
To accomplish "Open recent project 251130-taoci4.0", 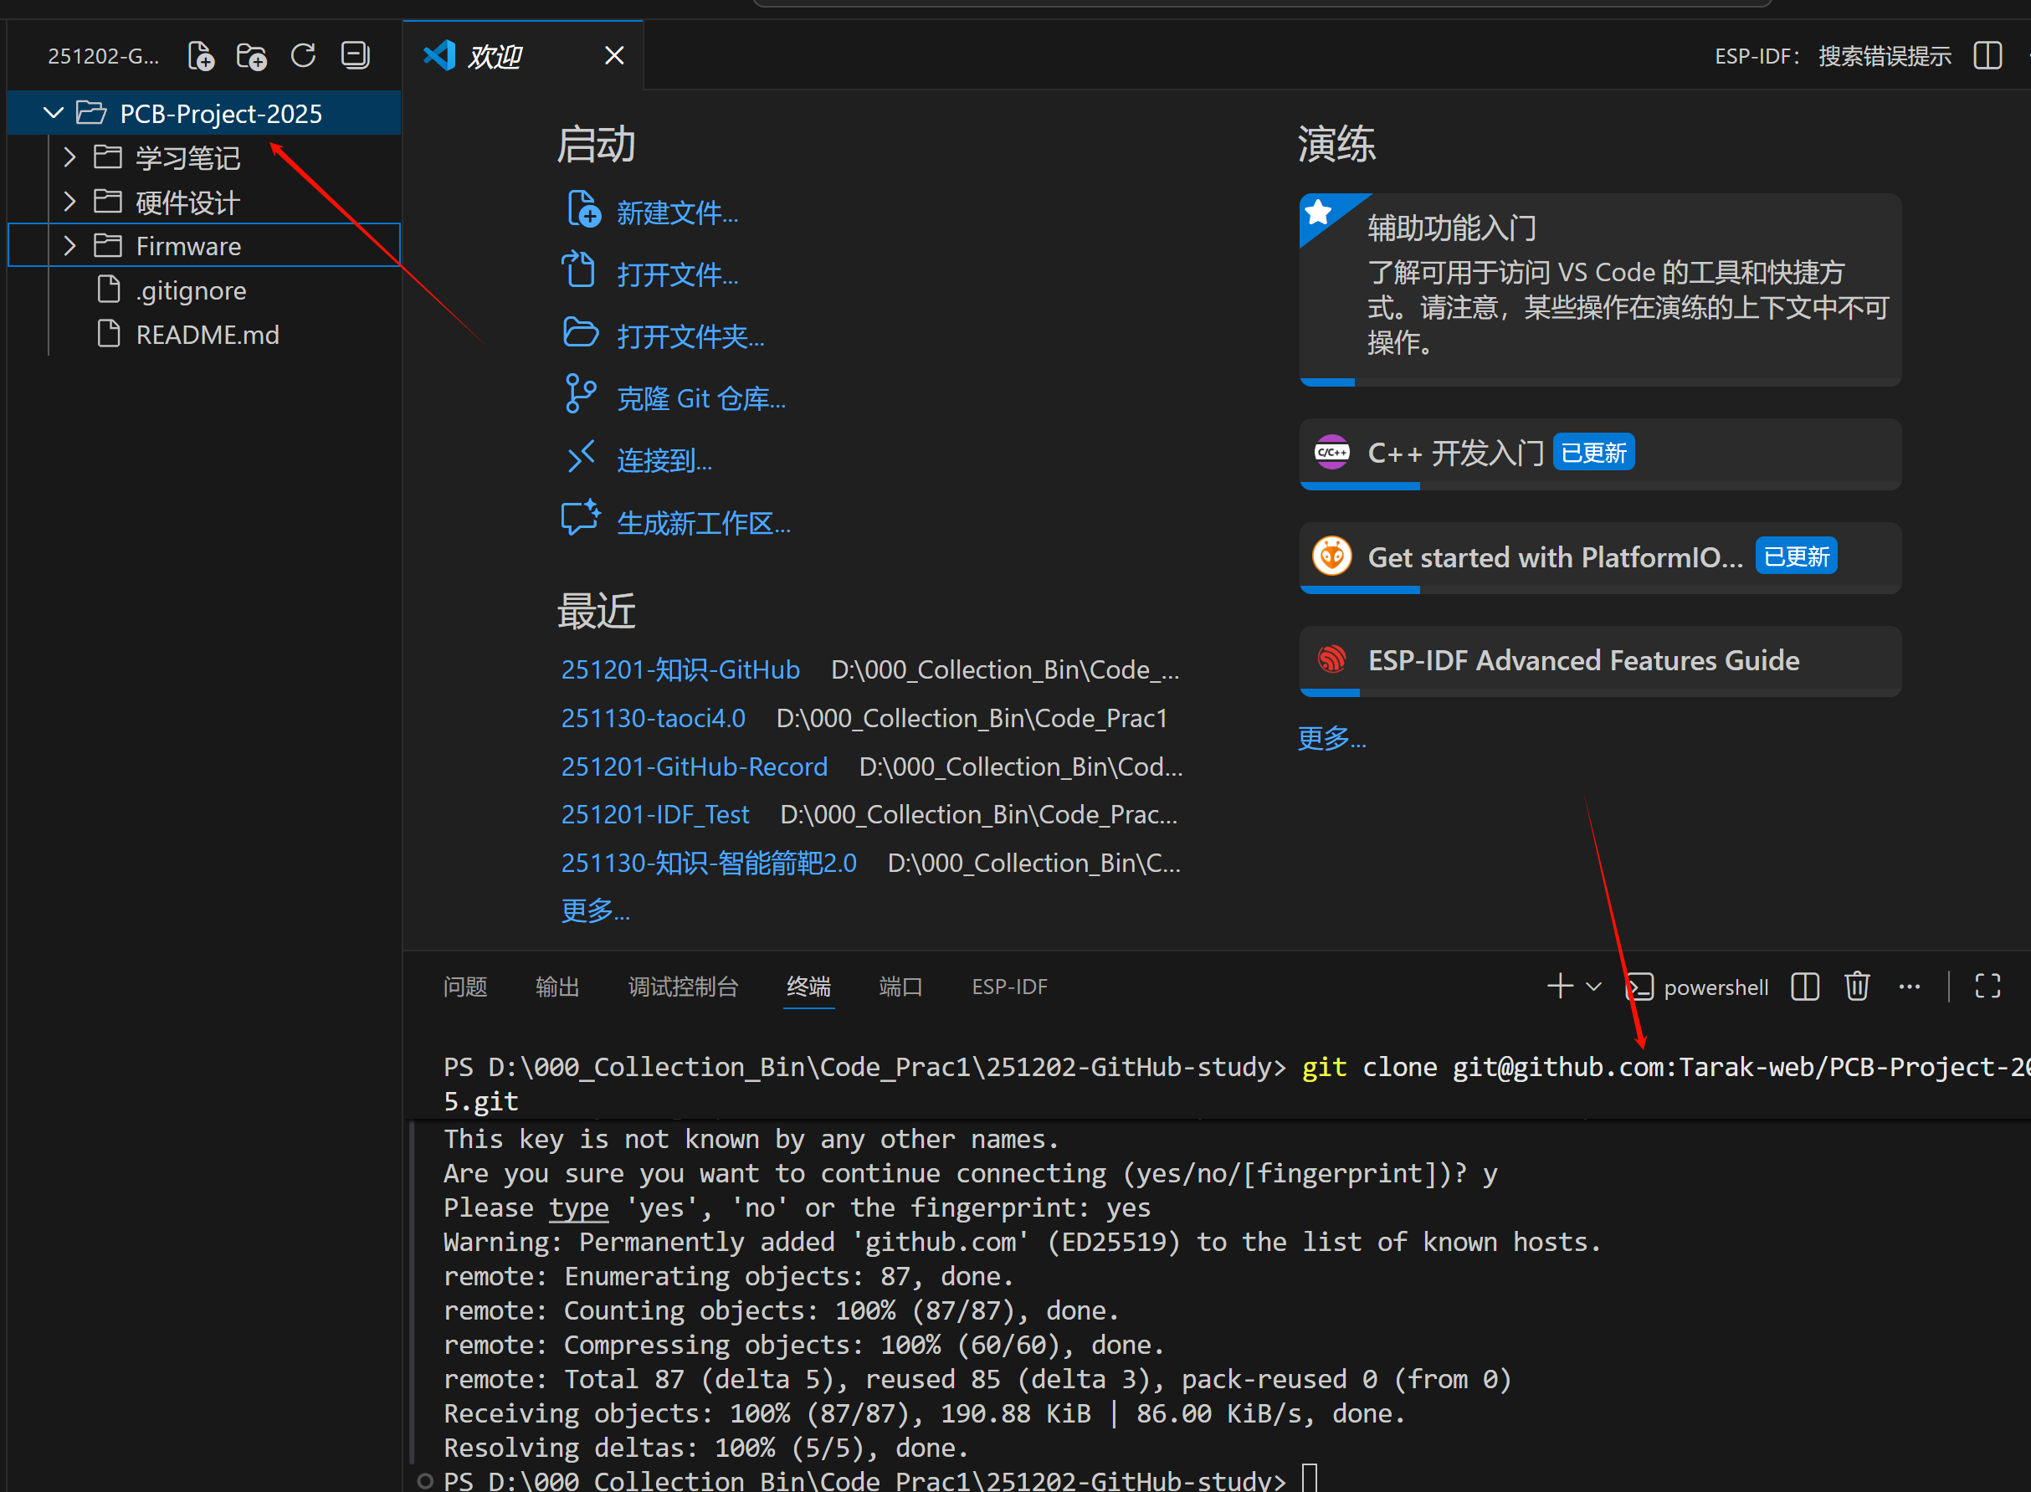I will click(x=653, y=718).
